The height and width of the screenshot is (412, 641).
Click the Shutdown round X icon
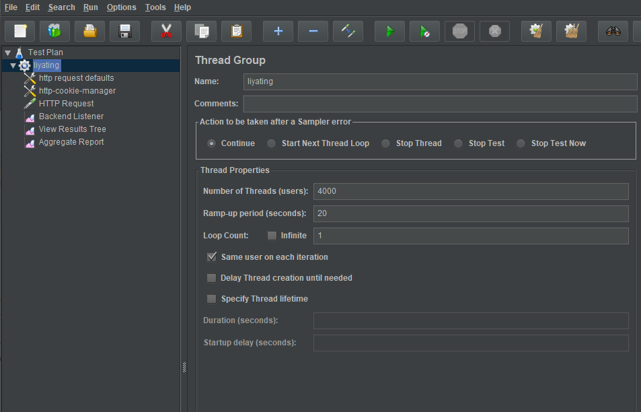point(494,31)
